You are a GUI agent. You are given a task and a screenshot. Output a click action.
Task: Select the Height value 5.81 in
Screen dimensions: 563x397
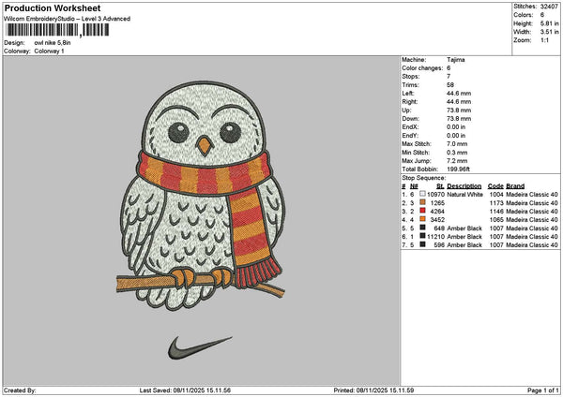[x=550, y=23]
